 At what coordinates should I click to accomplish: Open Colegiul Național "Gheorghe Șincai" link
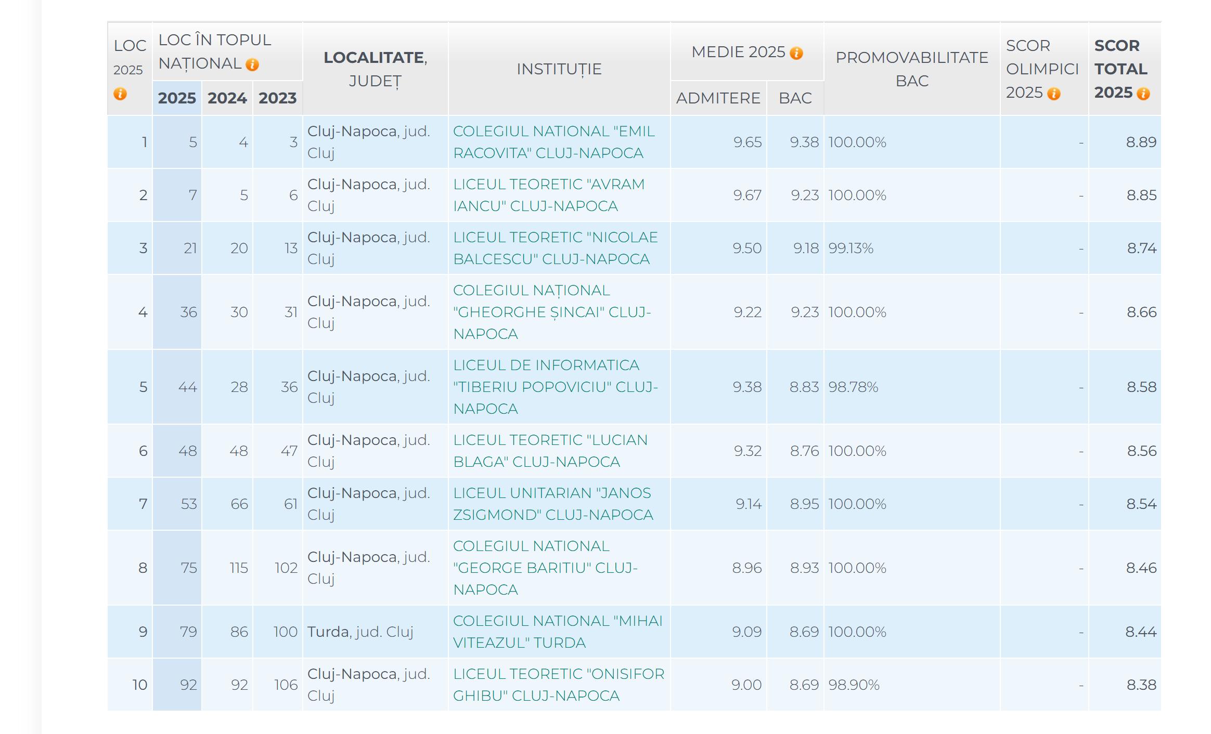(x=551, y=312)
